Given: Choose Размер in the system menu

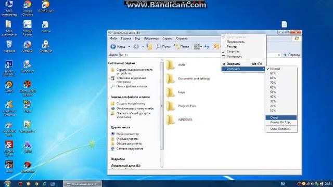Looking at the screenshot, I should (243, 47).
